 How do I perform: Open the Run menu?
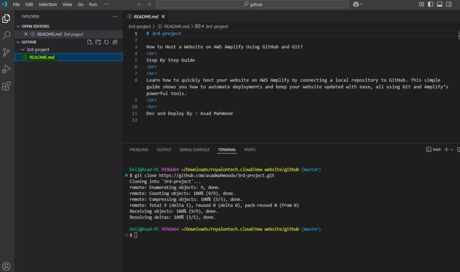click(x=93, y=4)
